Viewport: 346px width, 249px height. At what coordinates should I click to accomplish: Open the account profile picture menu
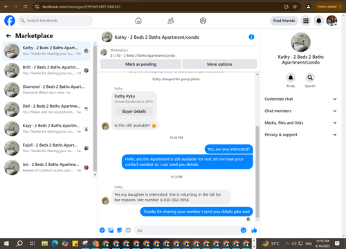(x=331, y=21)
